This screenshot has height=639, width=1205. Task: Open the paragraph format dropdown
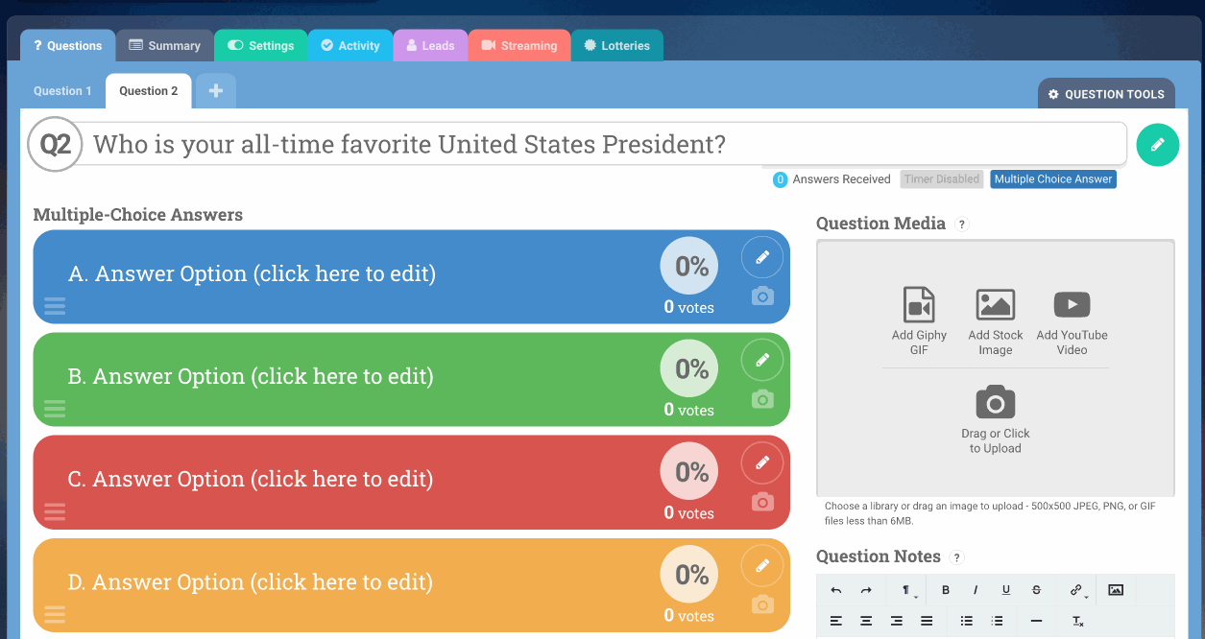pyautogui.click(x=906, y=590)
